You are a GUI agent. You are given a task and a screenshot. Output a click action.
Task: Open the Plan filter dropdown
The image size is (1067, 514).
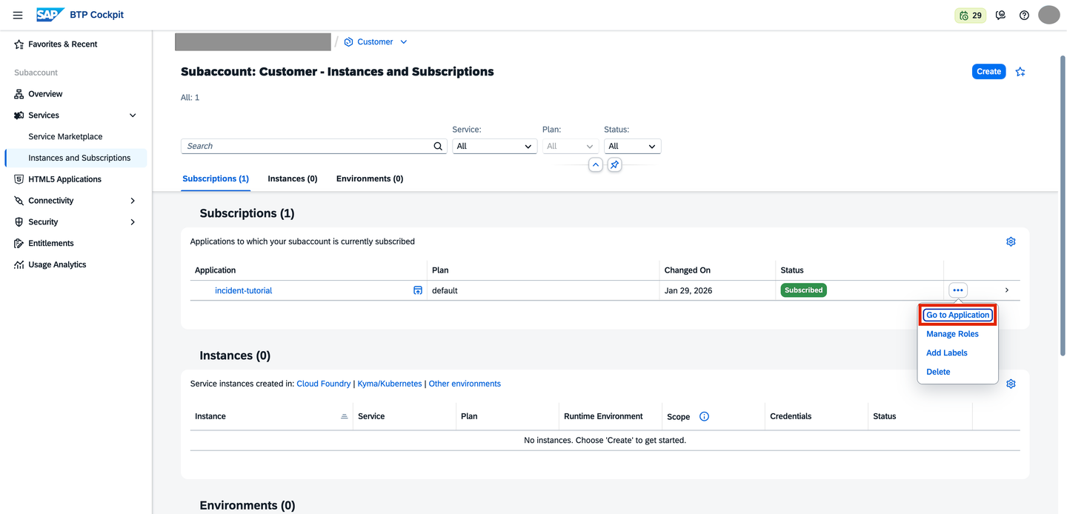pyautogui.click(x=570, y=146)
